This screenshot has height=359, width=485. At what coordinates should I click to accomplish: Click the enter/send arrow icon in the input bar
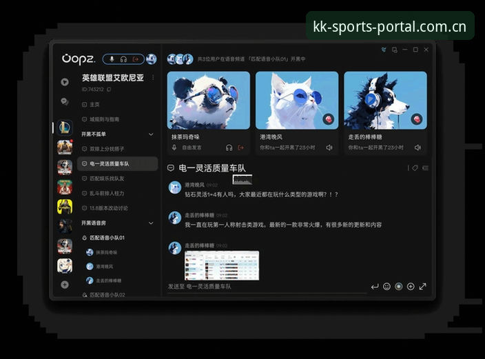[375, 287]
